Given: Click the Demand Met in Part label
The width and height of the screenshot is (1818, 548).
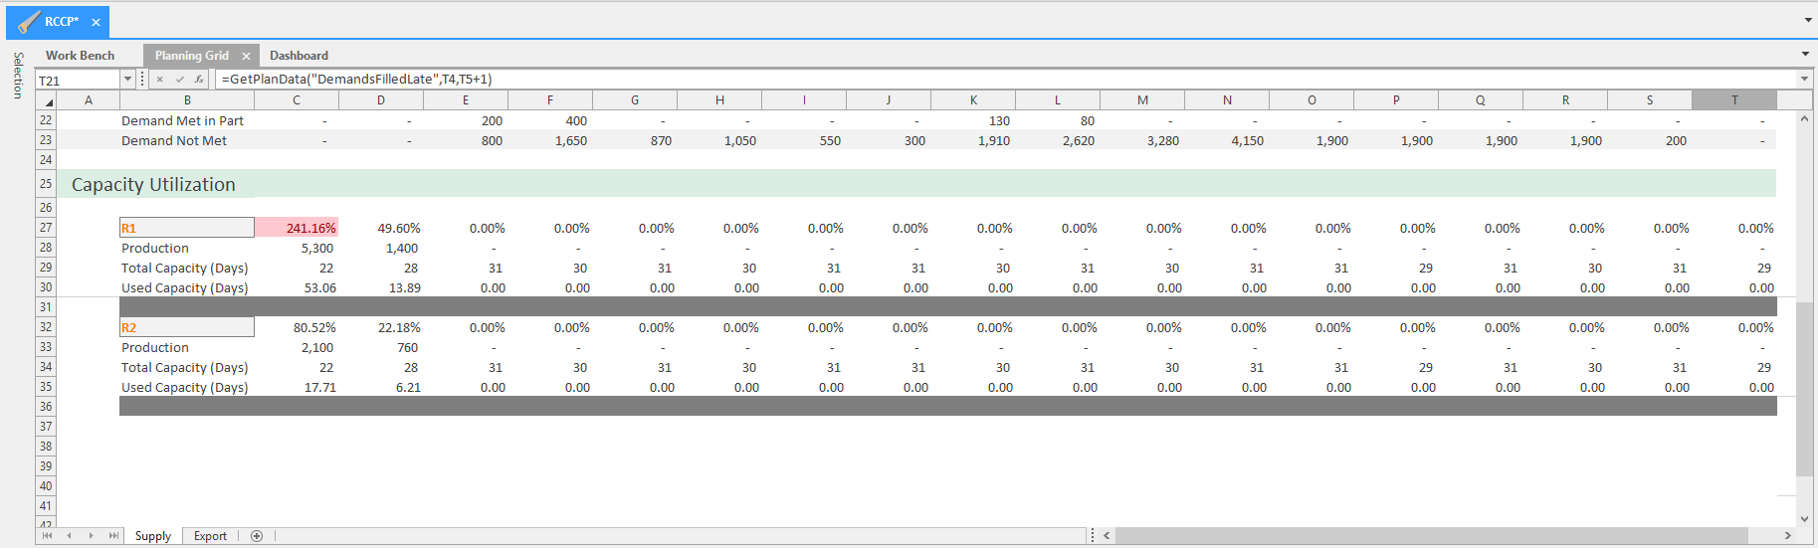Looking at the screenshot, I should click(182, 120).
